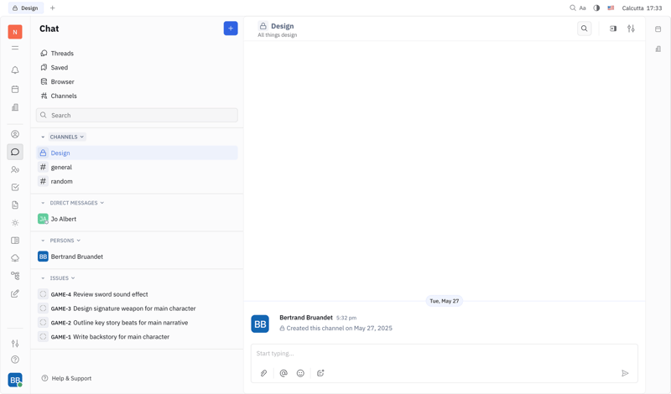
Task: Toggle the hamburger menu under workspace logo
Action: pos(15,48)
